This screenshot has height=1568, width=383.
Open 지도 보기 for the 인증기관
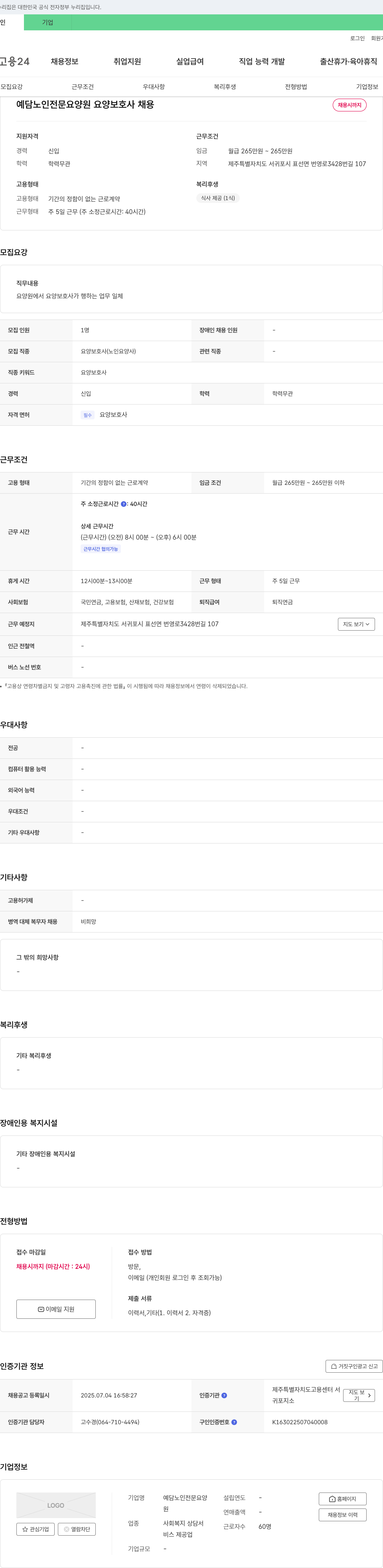pyautogui.click(x=359, y=1395)
